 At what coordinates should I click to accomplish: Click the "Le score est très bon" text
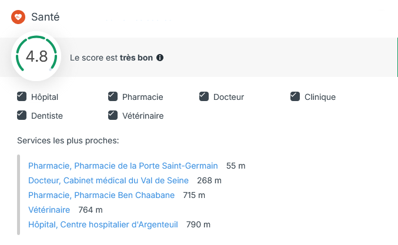pos(112,58)
